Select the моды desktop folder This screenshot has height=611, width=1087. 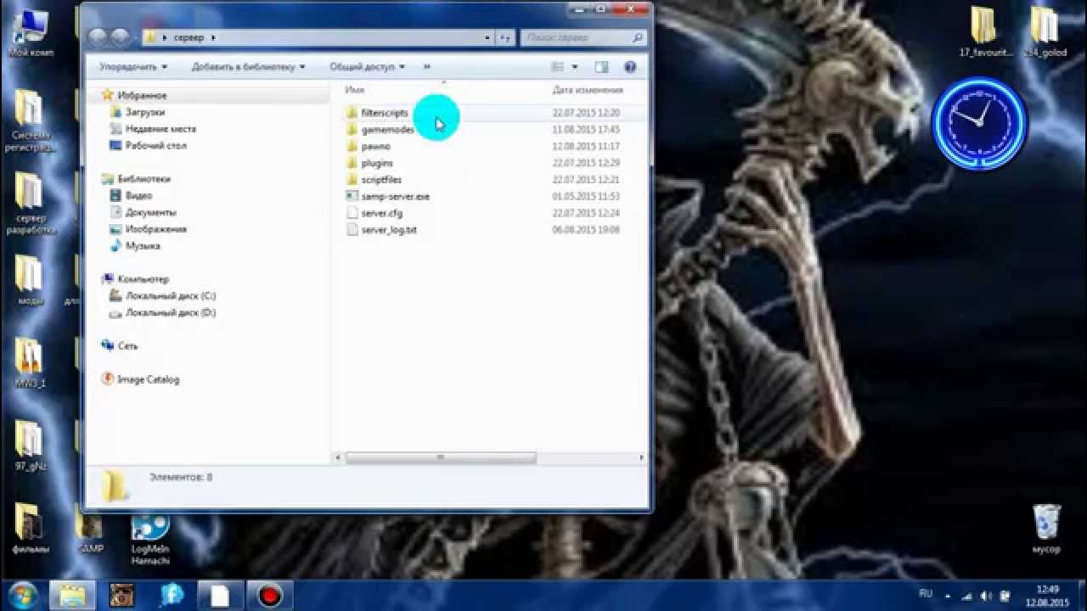[30, 280]
